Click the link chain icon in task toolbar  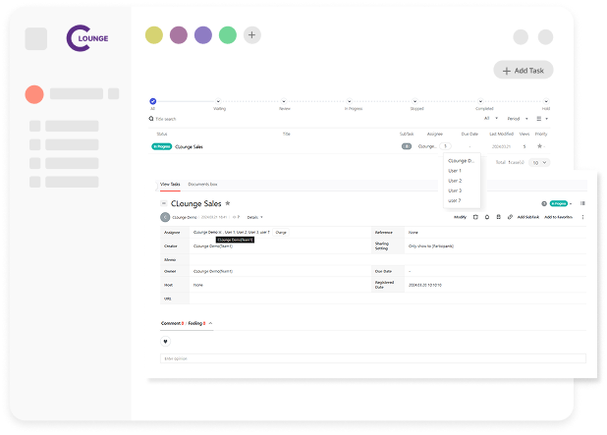tap(510, 217)
